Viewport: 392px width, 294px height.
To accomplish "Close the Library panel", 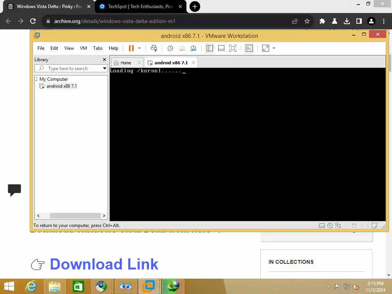I will (x=105, y=59).
